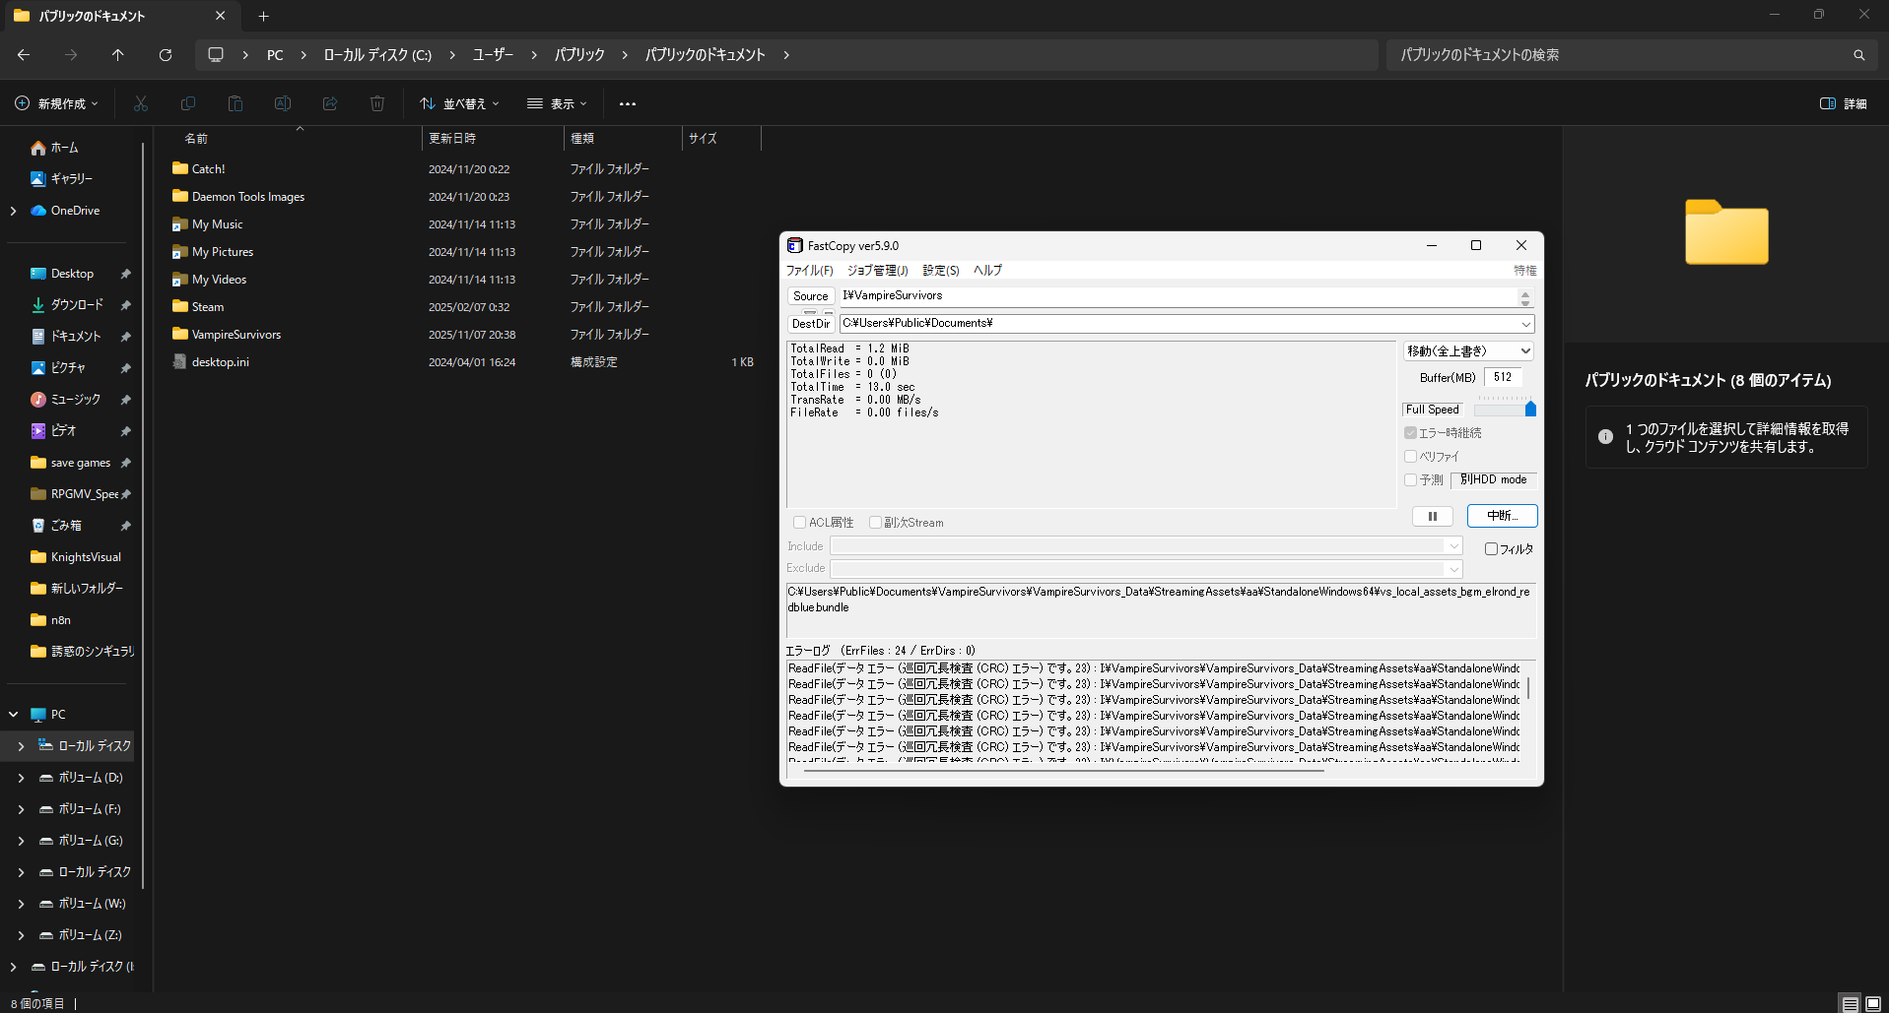
Task: Refresh the Explorer folder view
Action: (166, 55)
